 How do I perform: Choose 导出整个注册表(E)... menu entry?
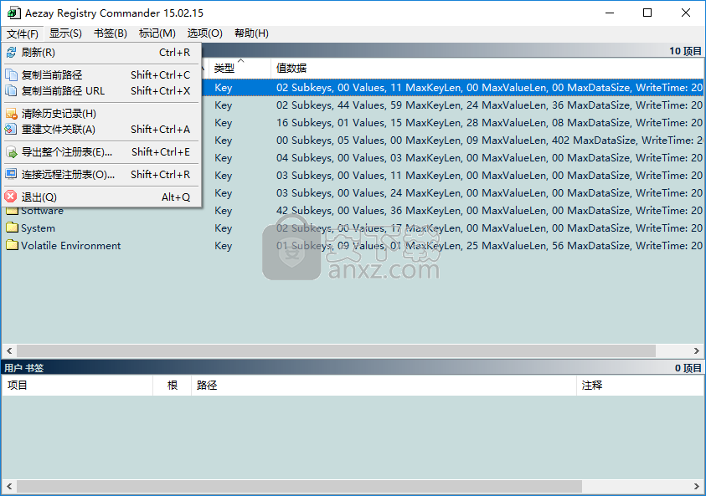click(x=102, y=152)
